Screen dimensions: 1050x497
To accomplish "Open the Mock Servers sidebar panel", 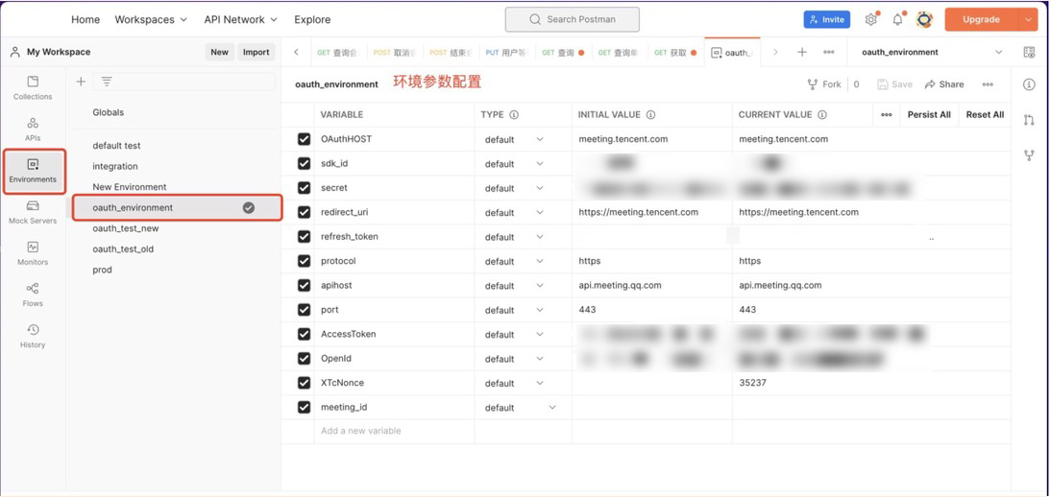I will coord(32,213).
